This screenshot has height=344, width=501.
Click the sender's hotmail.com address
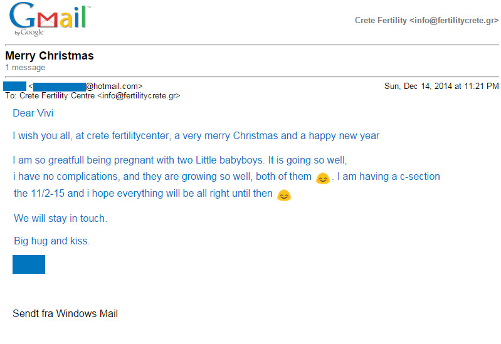coord(88,86)
